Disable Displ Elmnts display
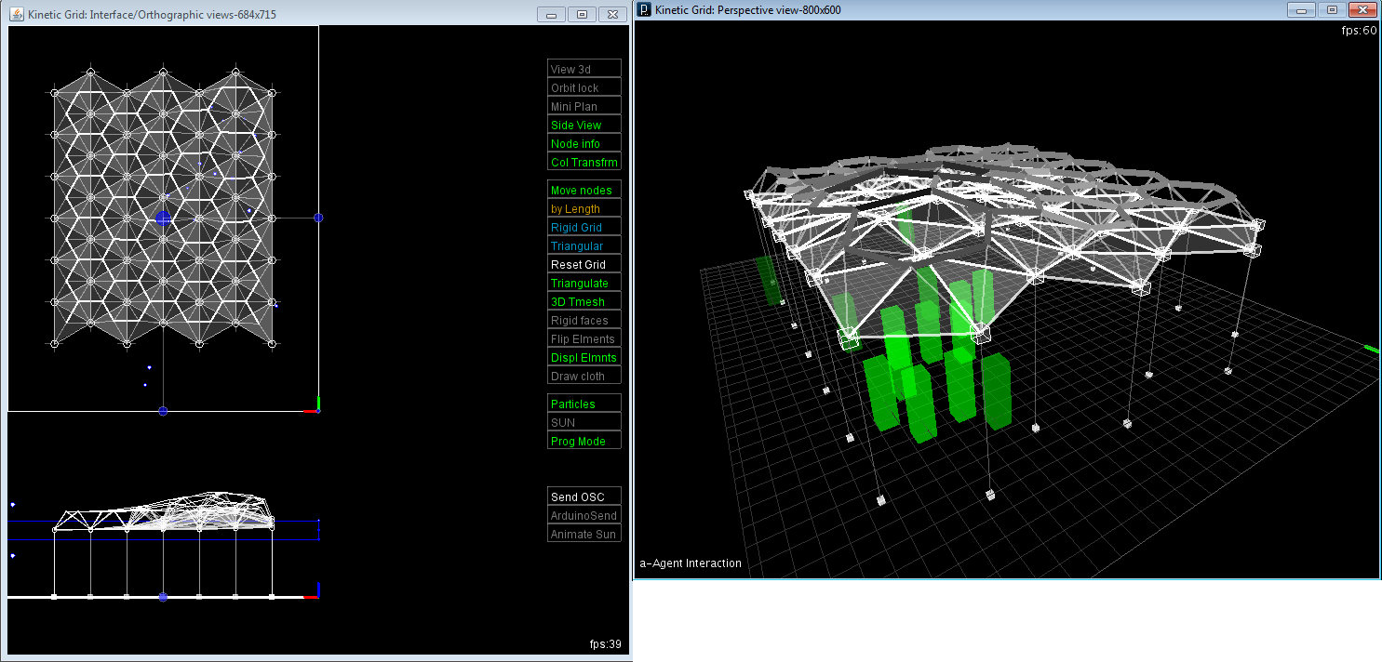Viewport: 1382px width, 662px height. point(584,357)
